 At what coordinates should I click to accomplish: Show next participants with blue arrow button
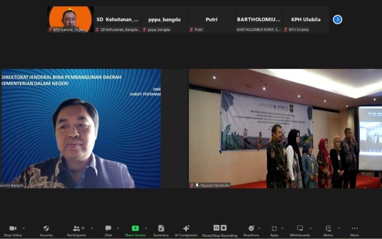click(x=338, y=19)
